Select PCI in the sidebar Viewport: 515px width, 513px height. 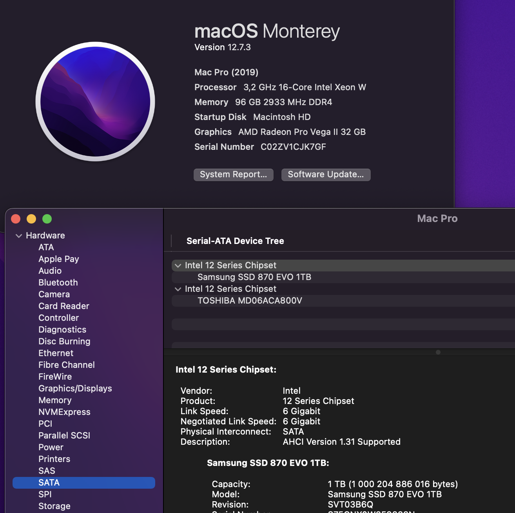[45, 424]
